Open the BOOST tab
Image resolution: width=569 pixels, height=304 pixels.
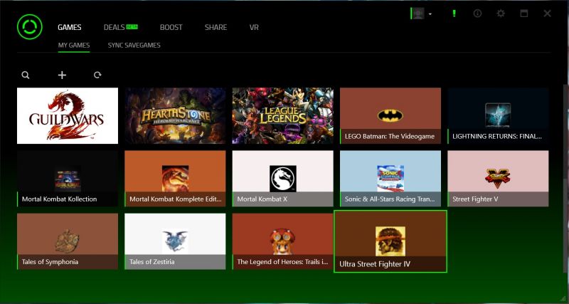[x=171, y=27]
